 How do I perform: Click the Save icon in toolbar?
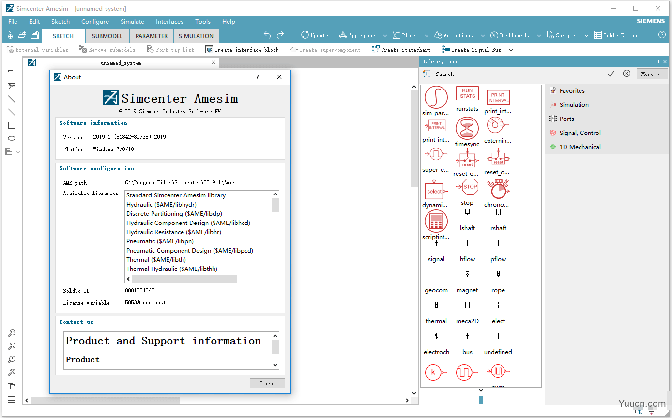(x=34, y=35)
